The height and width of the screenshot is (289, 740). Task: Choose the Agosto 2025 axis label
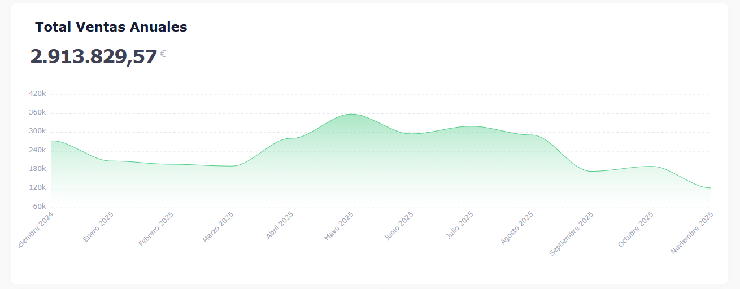(x=517, y=228)
